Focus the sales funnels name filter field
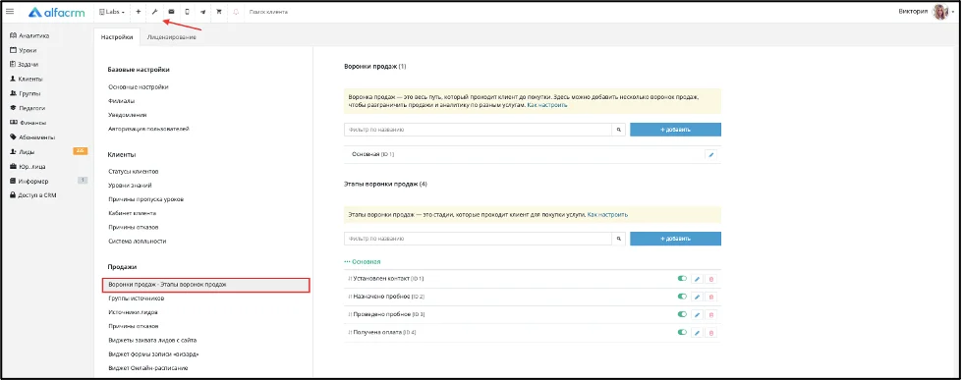The height and width of the screenshot is (380, 962). point(478,130)
